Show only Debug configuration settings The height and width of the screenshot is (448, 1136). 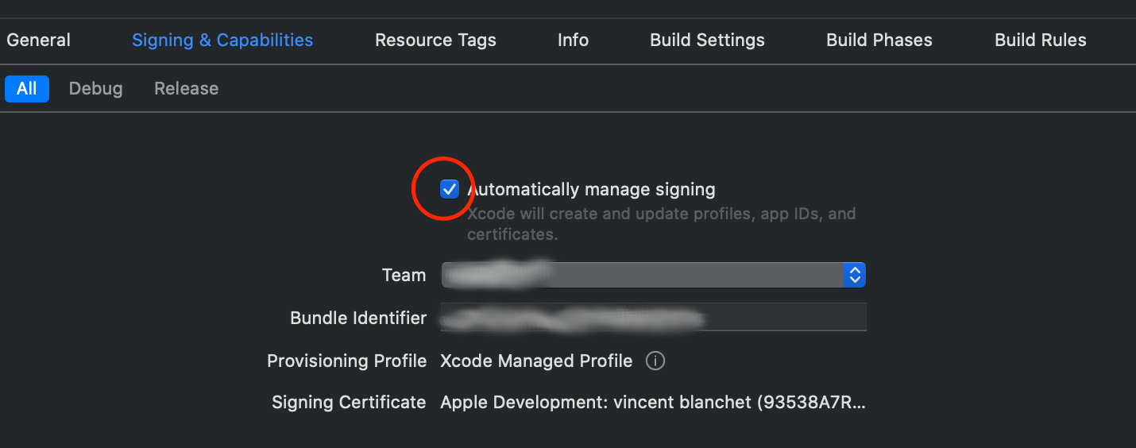96,88
